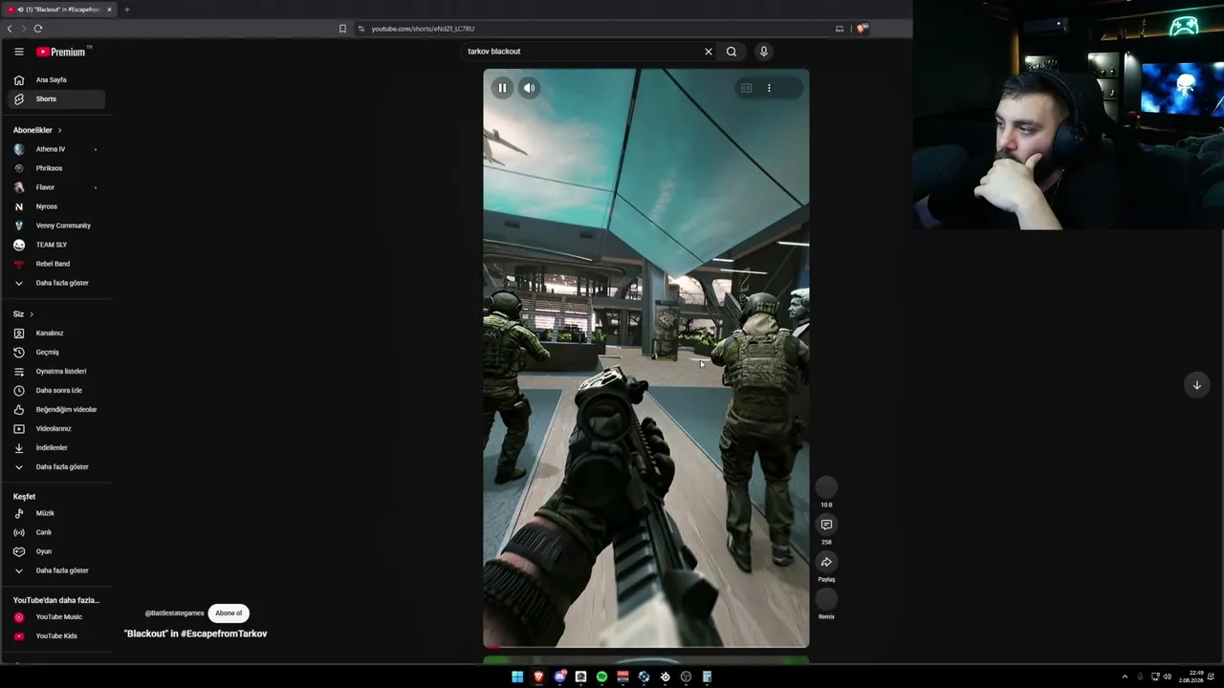Screen dimensions: 1224x688
Task: Open the @Battlestategames channel link
Action: [x=174, y=613]
